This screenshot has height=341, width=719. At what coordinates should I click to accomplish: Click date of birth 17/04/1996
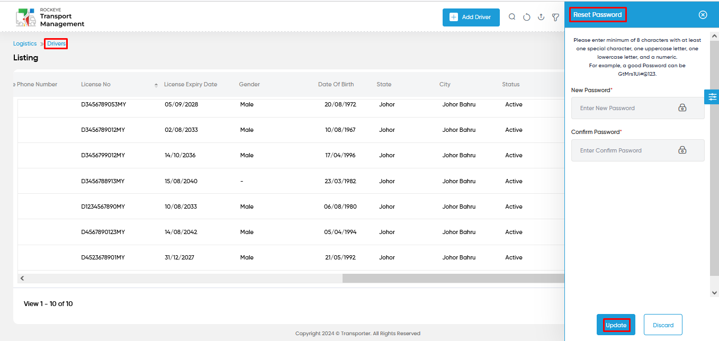coord(340,156)
